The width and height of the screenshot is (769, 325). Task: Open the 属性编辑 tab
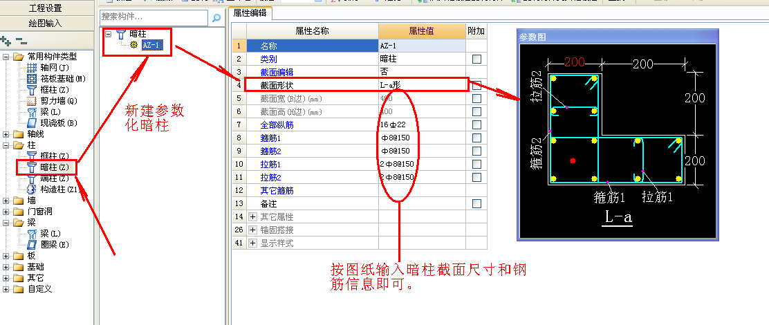(x=250, y=13)
